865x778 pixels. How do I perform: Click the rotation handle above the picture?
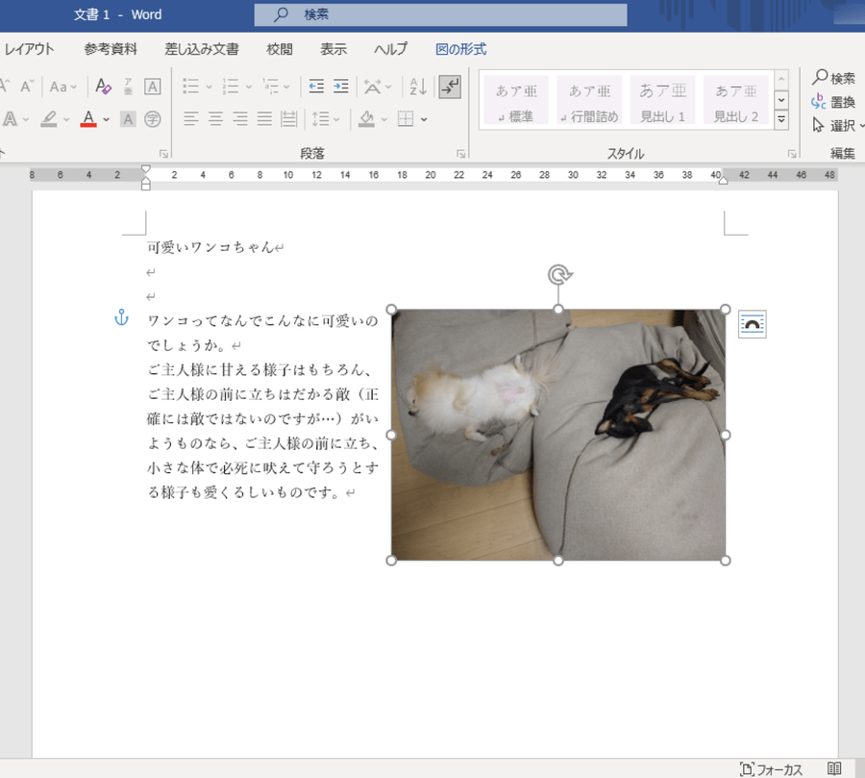coord(558,275)
